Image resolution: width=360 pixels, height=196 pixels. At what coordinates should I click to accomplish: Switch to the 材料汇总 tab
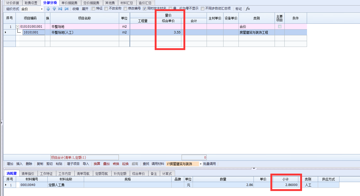(127, 3)
